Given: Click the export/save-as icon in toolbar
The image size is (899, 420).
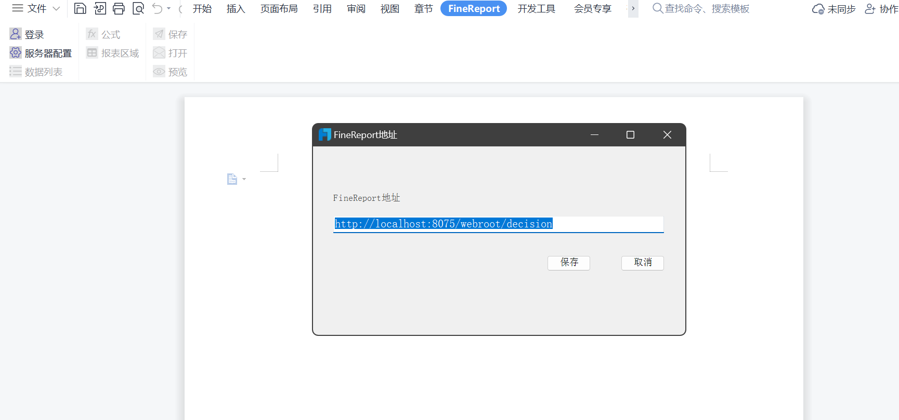Looking at the screenshot, I should 100,8.
